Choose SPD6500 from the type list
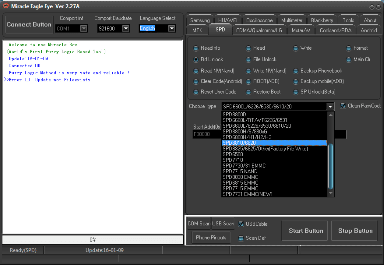The height and width of the screenshot is (265, 384). point(274,154)
